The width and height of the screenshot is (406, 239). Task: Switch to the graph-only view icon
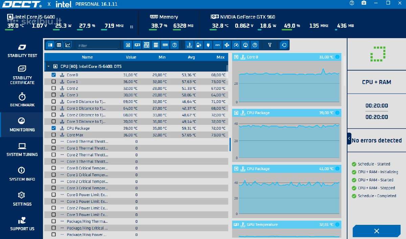pyautogui.click(x=68, y=45)
